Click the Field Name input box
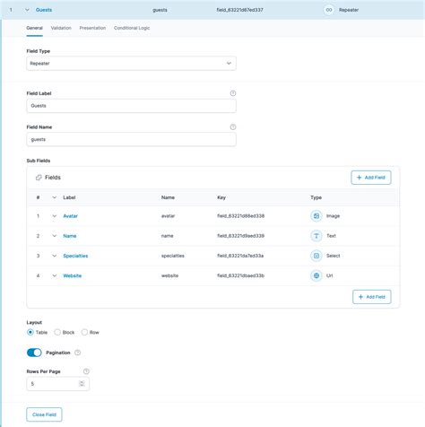Screen dimensions: 425x427 tap(131, 139)
